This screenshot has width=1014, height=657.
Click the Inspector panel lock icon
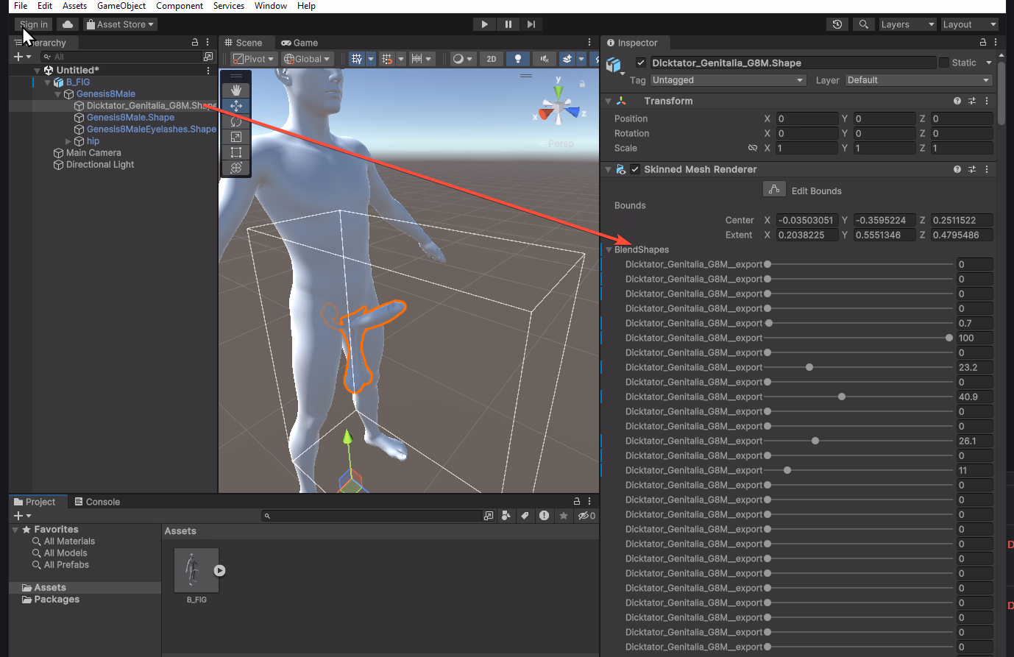pyautogui.click(x=983, y=43)
